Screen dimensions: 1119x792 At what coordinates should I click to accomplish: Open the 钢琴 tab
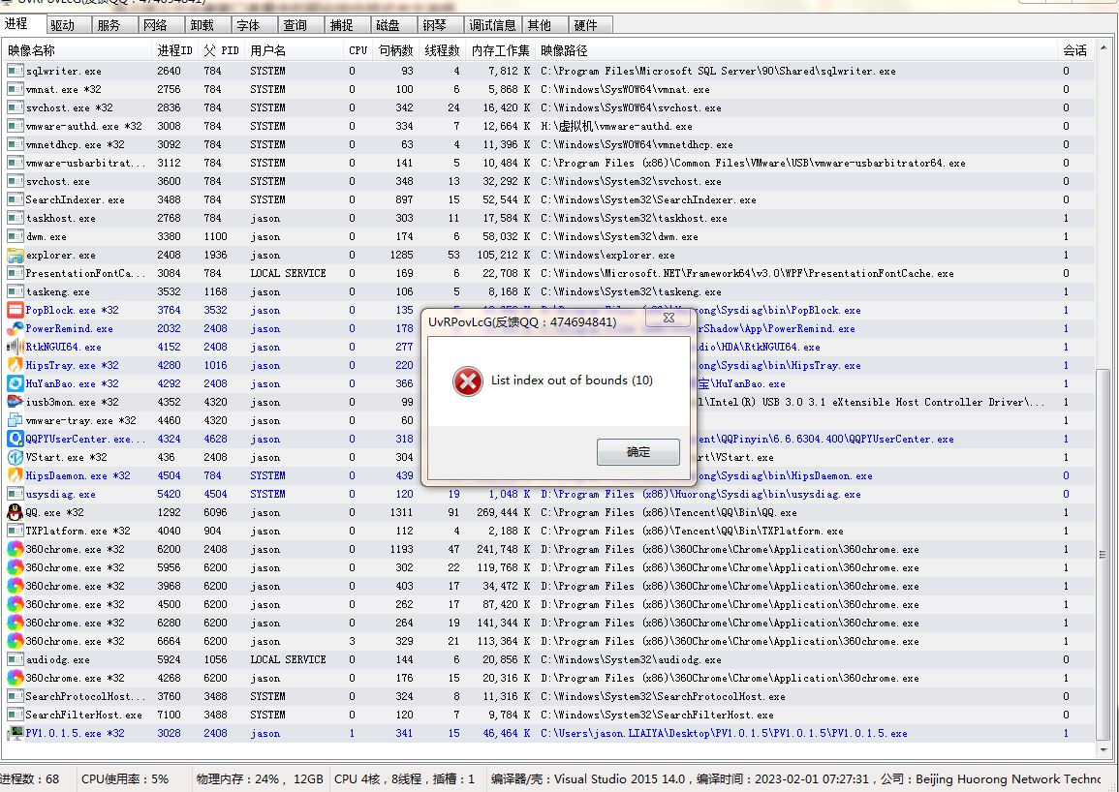pos(440,25)
